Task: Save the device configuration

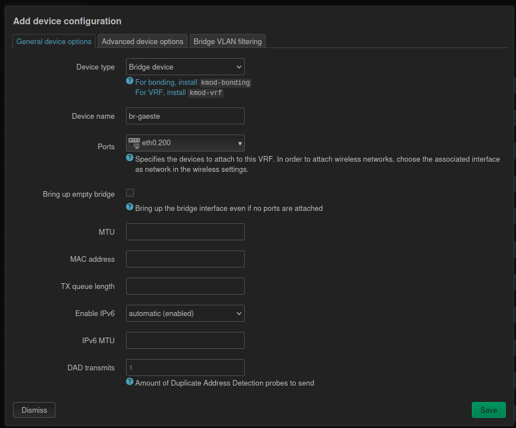Action: pos(489,410)
